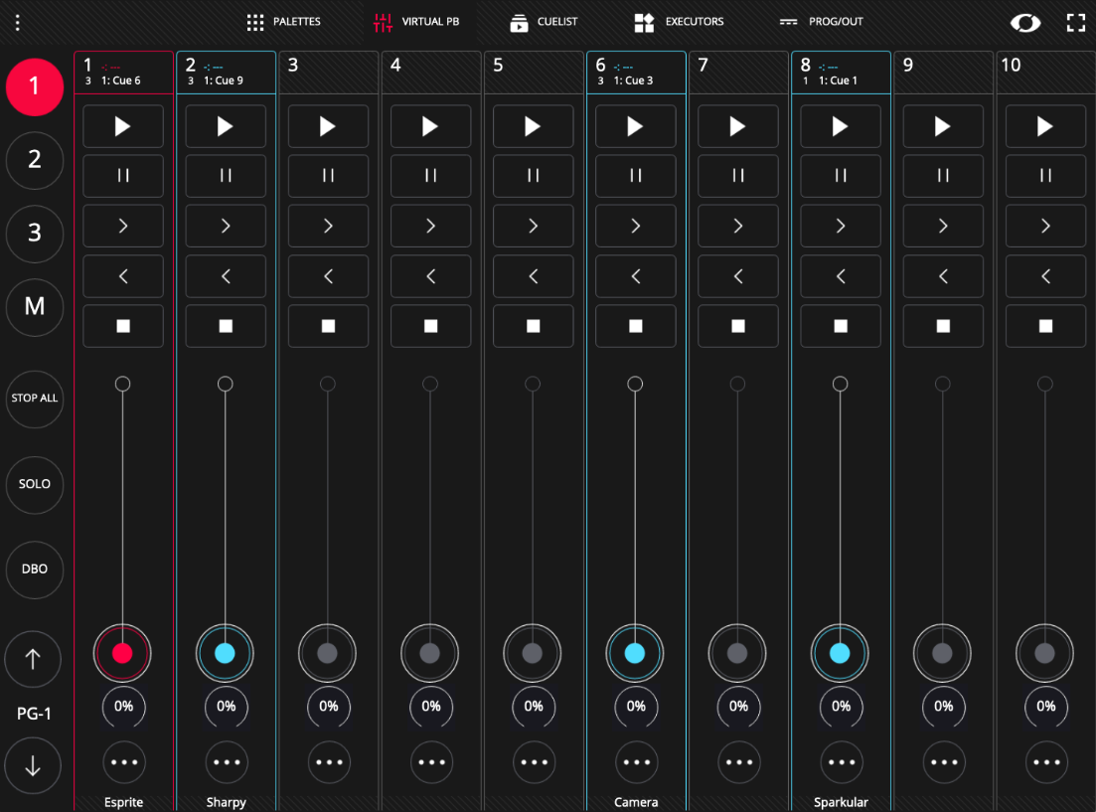Go to the Prog/Out tab
Image resolution: width=1096 pixels, height=812 pixels.
point(822,23)
